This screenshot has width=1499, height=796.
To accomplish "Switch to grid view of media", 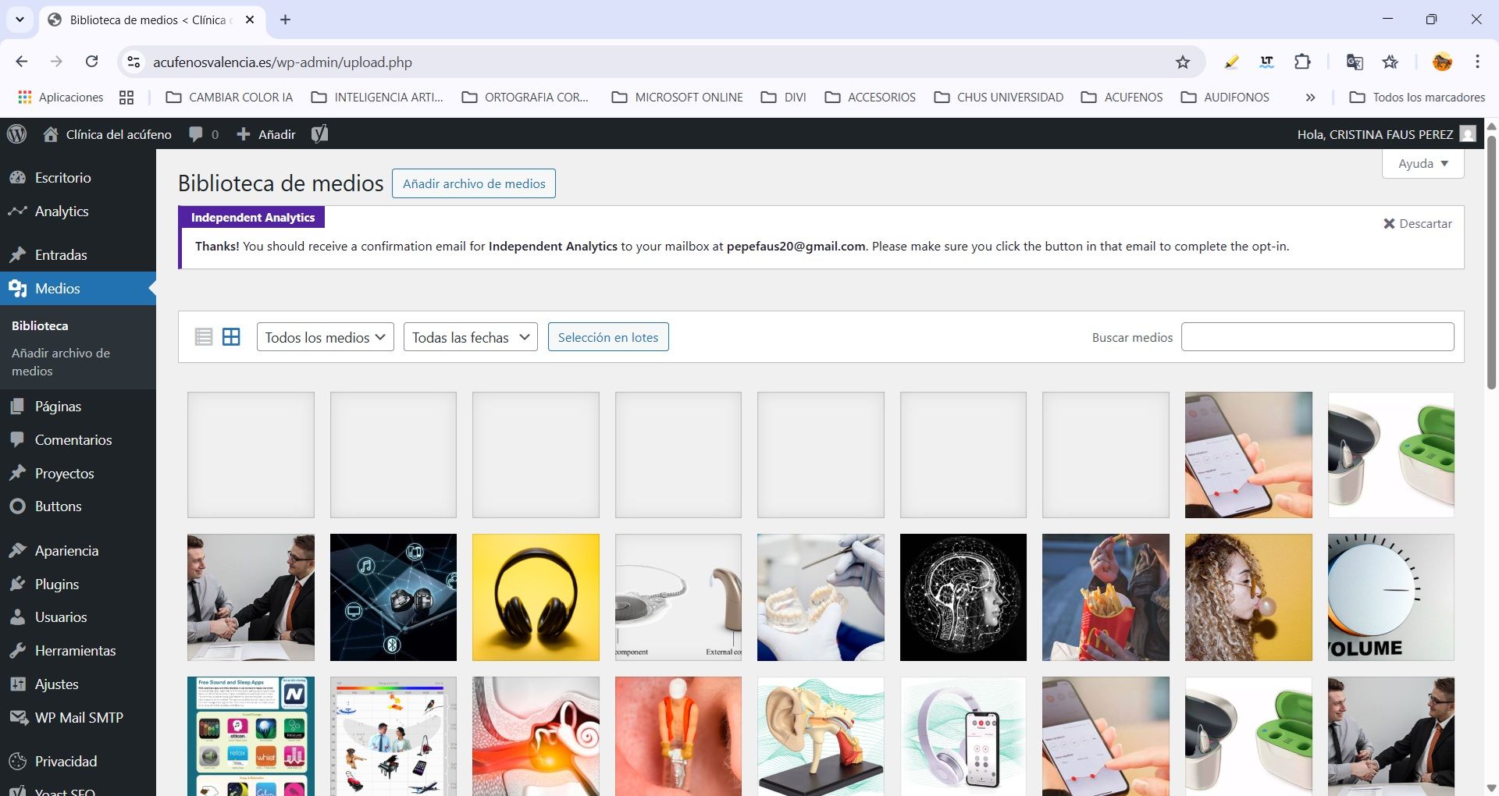I will (231, 337).
